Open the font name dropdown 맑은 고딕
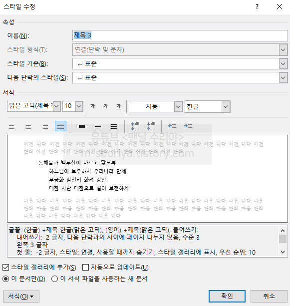 click(x=56, y=106)
